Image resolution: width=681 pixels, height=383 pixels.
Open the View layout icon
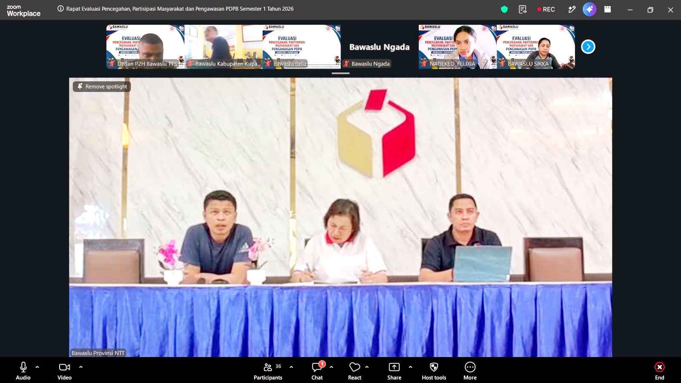pyautogui.click(x=608, y=9)
